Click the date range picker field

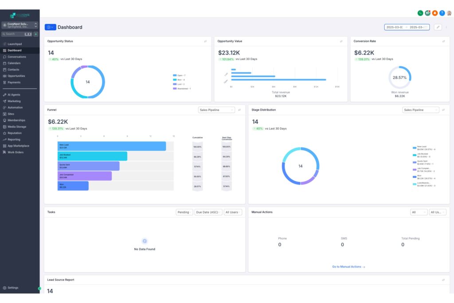pos(407,27)
